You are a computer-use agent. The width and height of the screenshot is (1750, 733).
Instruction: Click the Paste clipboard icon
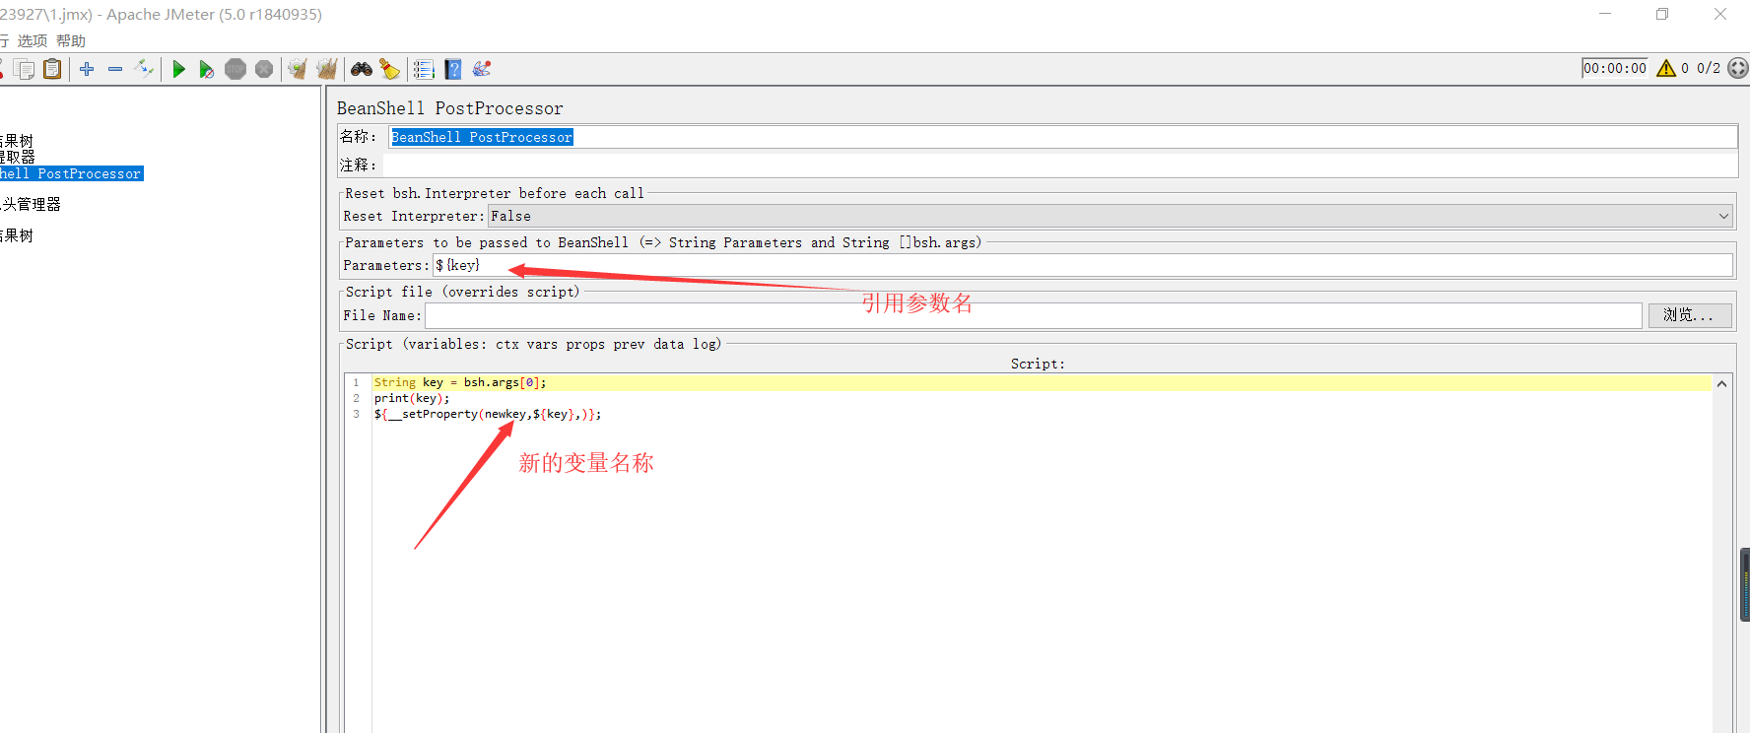tap(52, 69)
